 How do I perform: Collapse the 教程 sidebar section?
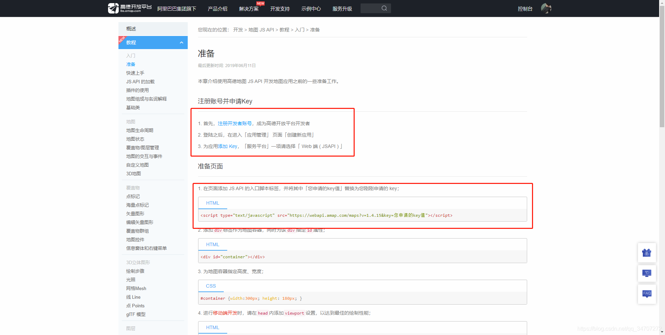181,43
